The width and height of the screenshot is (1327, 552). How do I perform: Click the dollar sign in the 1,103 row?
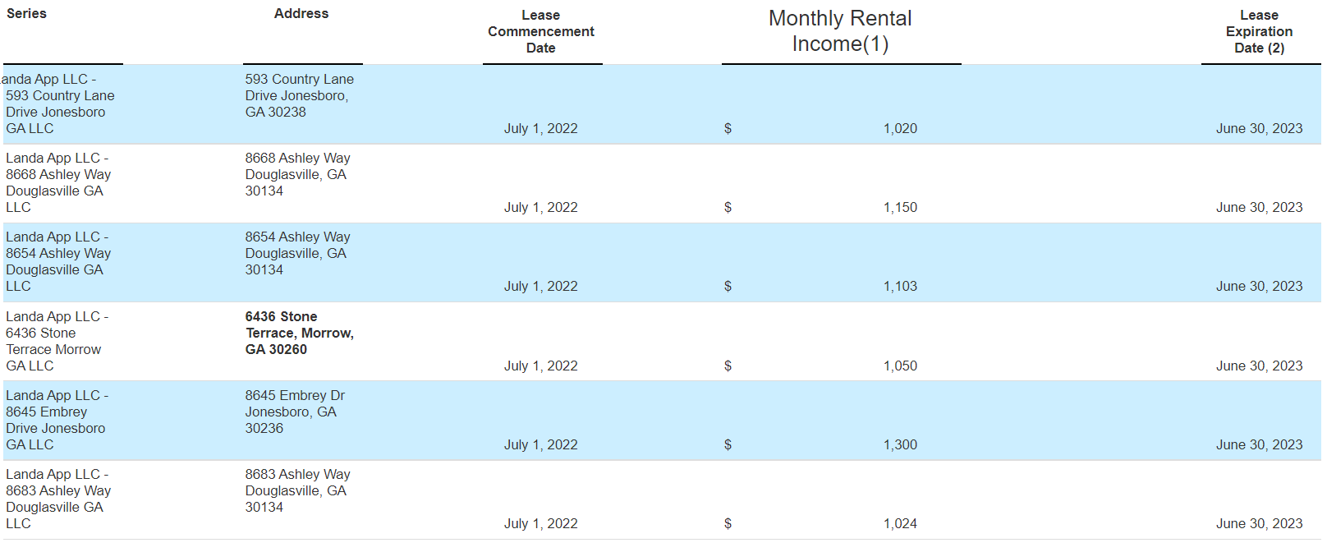click(728, 286)
